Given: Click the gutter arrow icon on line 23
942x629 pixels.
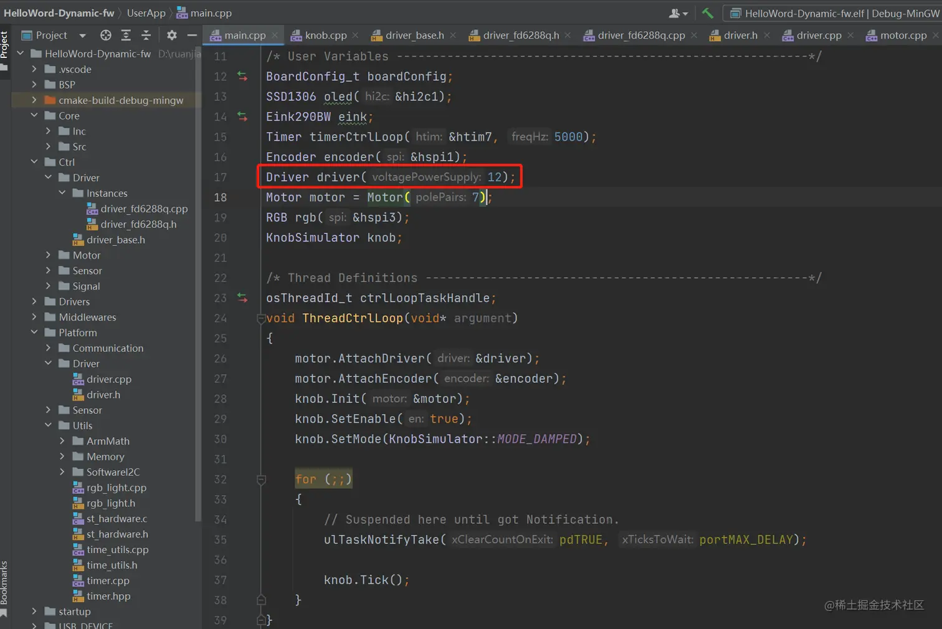Looking at the screenshot, I should 242,298.
